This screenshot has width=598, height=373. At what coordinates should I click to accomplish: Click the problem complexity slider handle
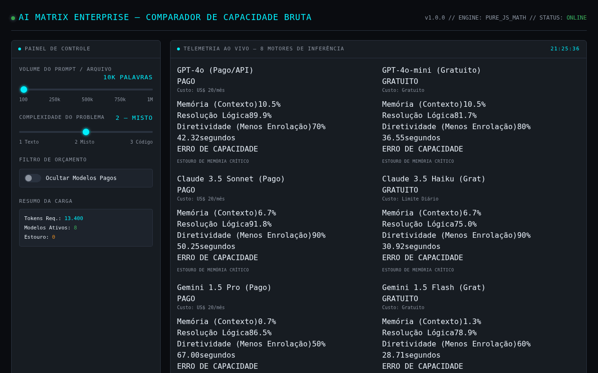click(86, 132)
